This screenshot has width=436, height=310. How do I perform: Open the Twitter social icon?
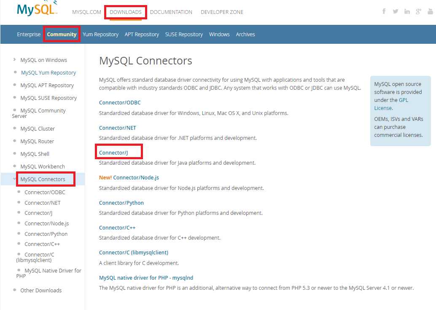click(396, 11)
